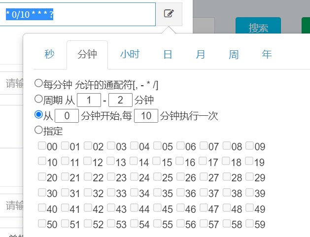Enable the minute 23 checkbox
The image size is (310, 237).
click(x=111, y=177)
